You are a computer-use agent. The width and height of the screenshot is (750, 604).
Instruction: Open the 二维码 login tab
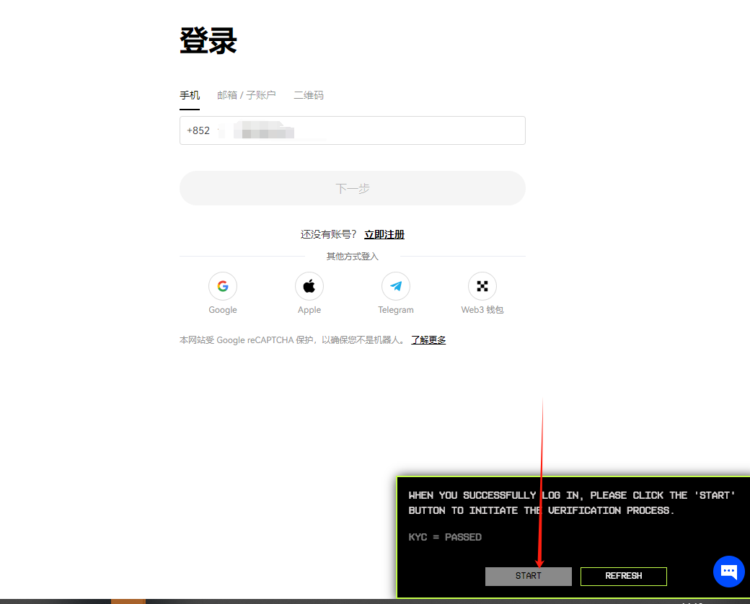[309, 95]
